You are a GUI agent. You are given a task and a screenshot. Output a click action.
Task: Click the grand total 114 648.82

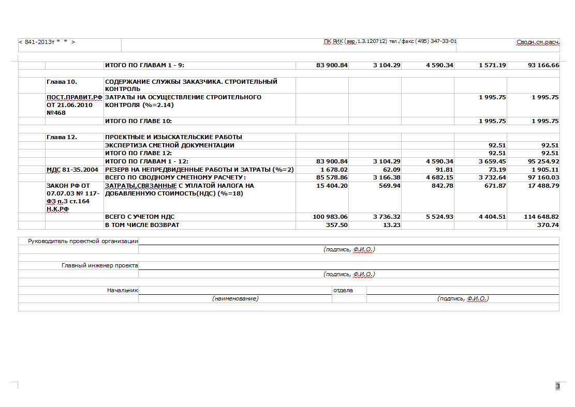541,217
